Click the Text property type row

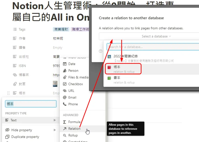click(31, 120)
